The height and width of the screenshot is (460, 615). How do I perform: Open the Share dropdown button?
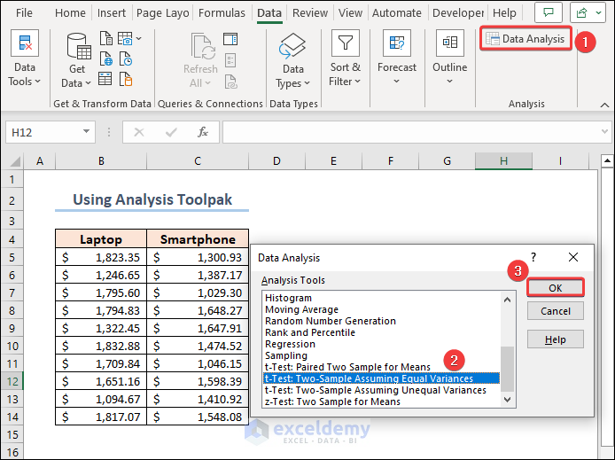coord(588,13)
